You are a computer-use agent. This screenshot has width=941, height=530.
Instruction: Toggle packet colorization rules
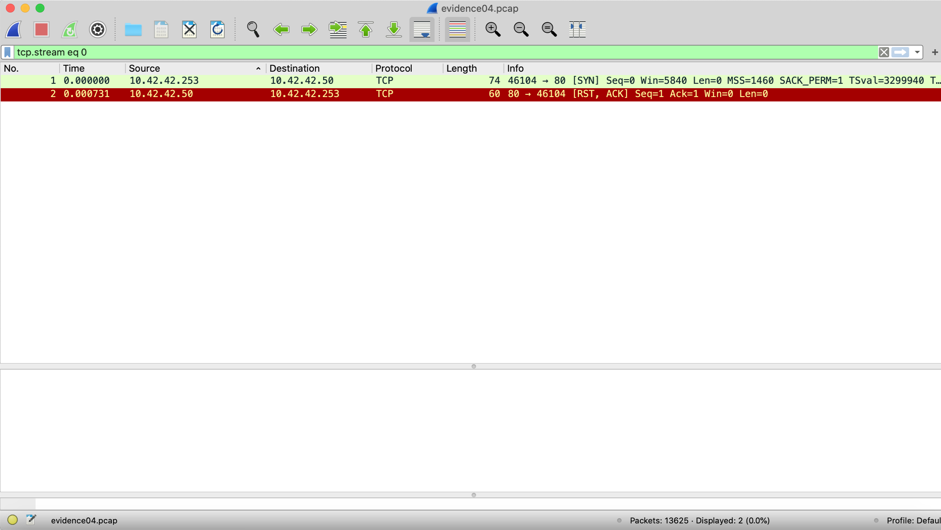[457, 29]
